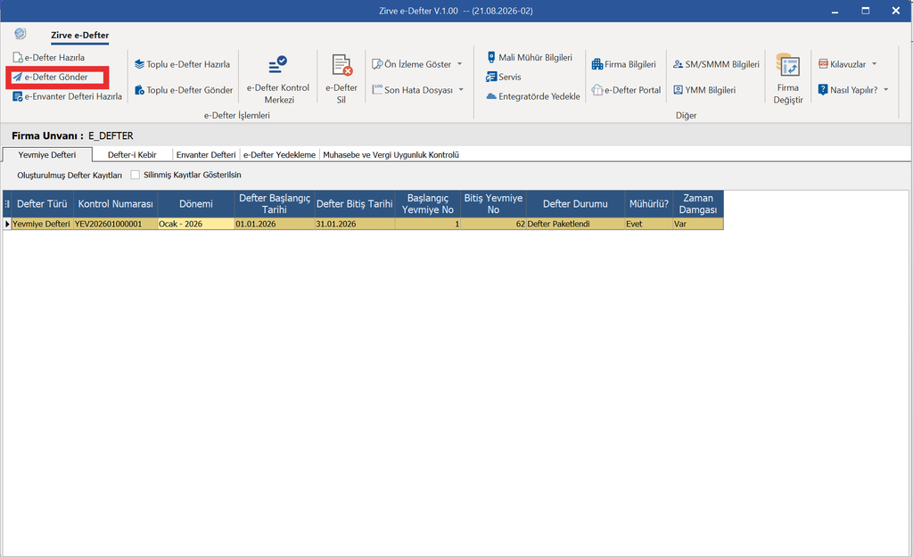The image size is (913, 557).
Task: Click the e-Envanter Defteri Hazırla icon
Action: click(18, 96)
